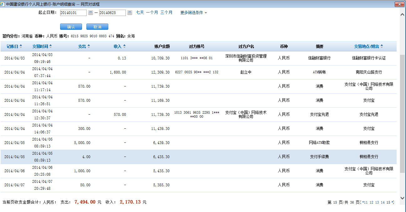Open the end date calendar picker
Viewport: 406px width, 212px height.
130,13
